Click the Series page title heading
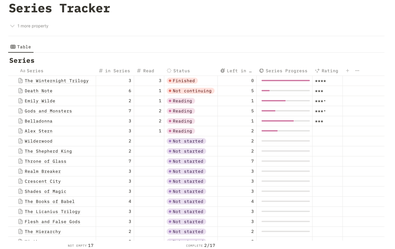395x249 pixels. pos(22,60)
